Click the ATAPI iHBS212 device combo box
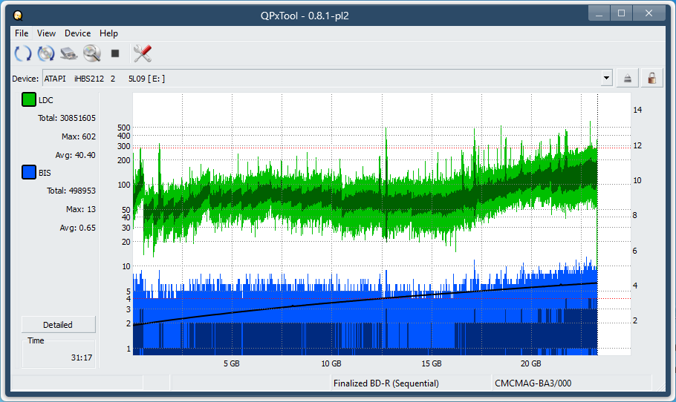676x402 pixels. 328,79
